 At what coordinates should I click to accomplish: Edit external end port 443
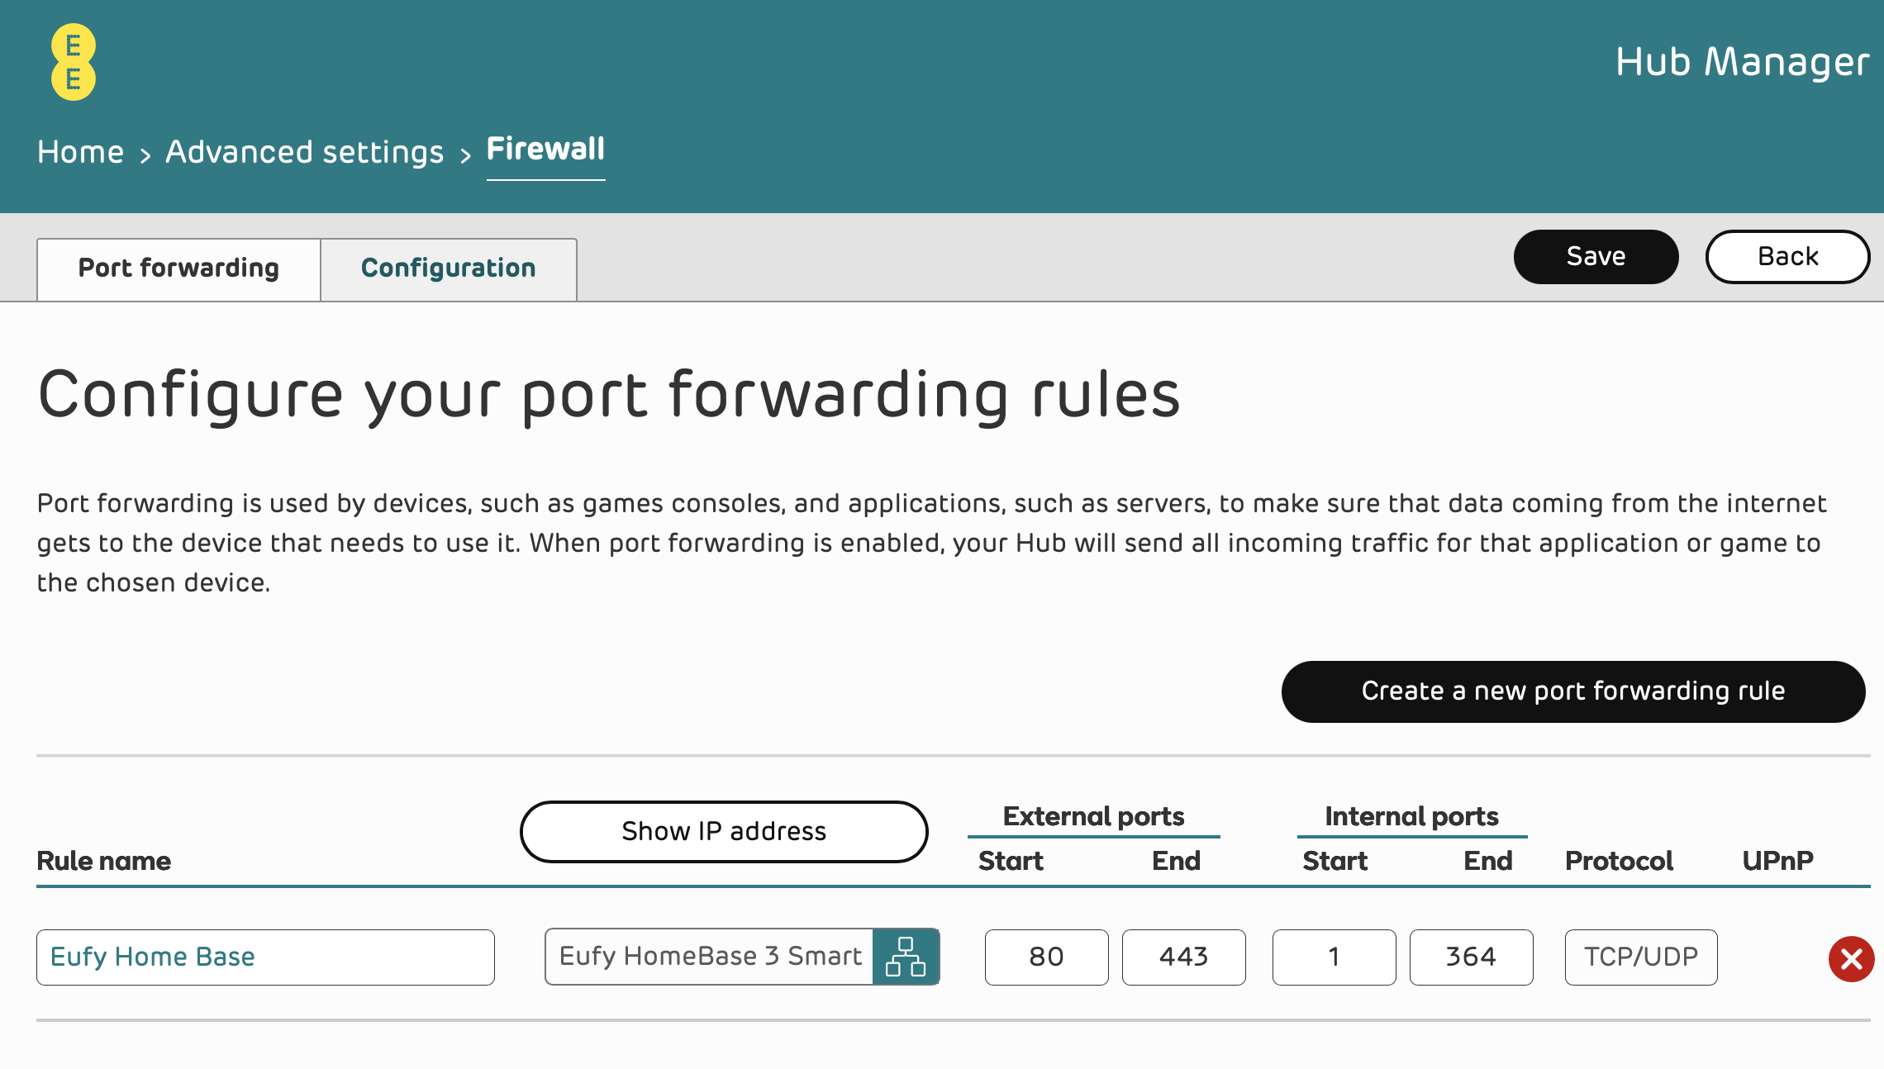1183,957
